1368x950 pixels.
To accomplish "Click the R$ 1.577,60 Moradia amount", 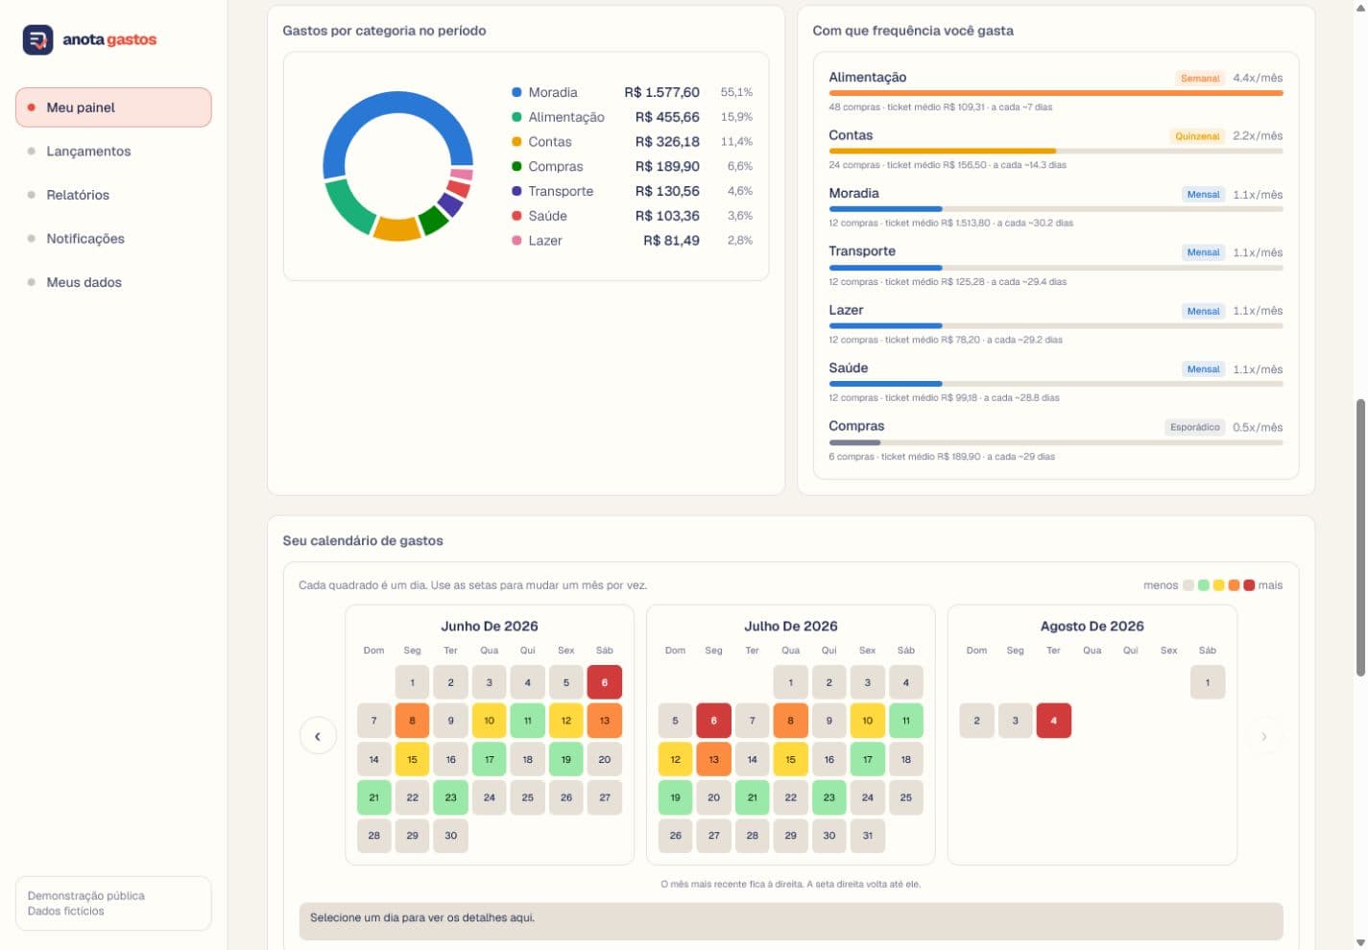I will [x=661, y=92].
